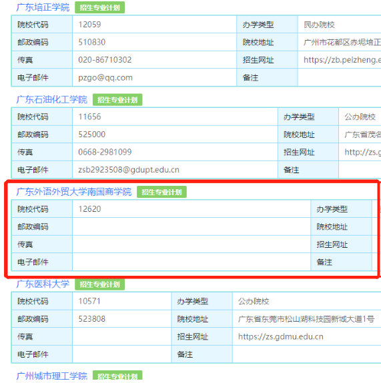Click 办学类型 label in 广东培正学院 table

258,25
